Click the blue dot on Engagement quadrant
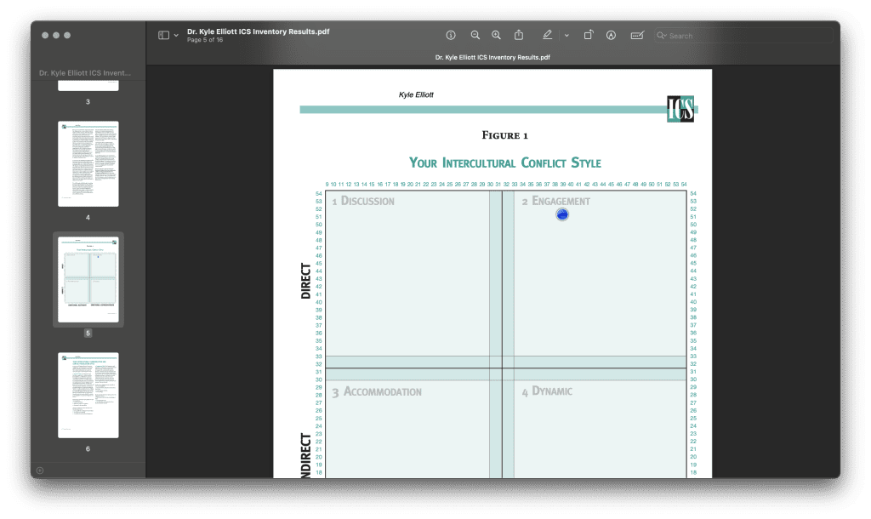 [x=561, y=214]
